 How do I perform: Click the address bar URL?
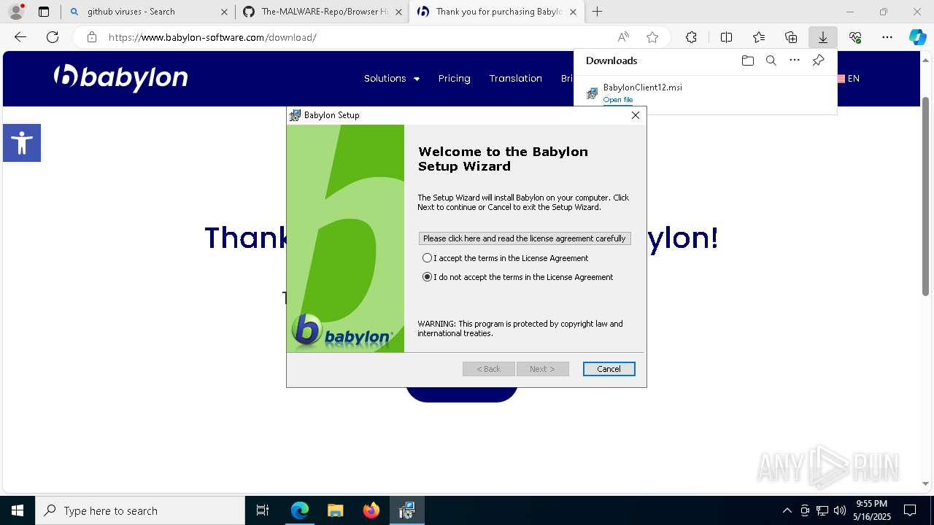[x=212, y=37]
